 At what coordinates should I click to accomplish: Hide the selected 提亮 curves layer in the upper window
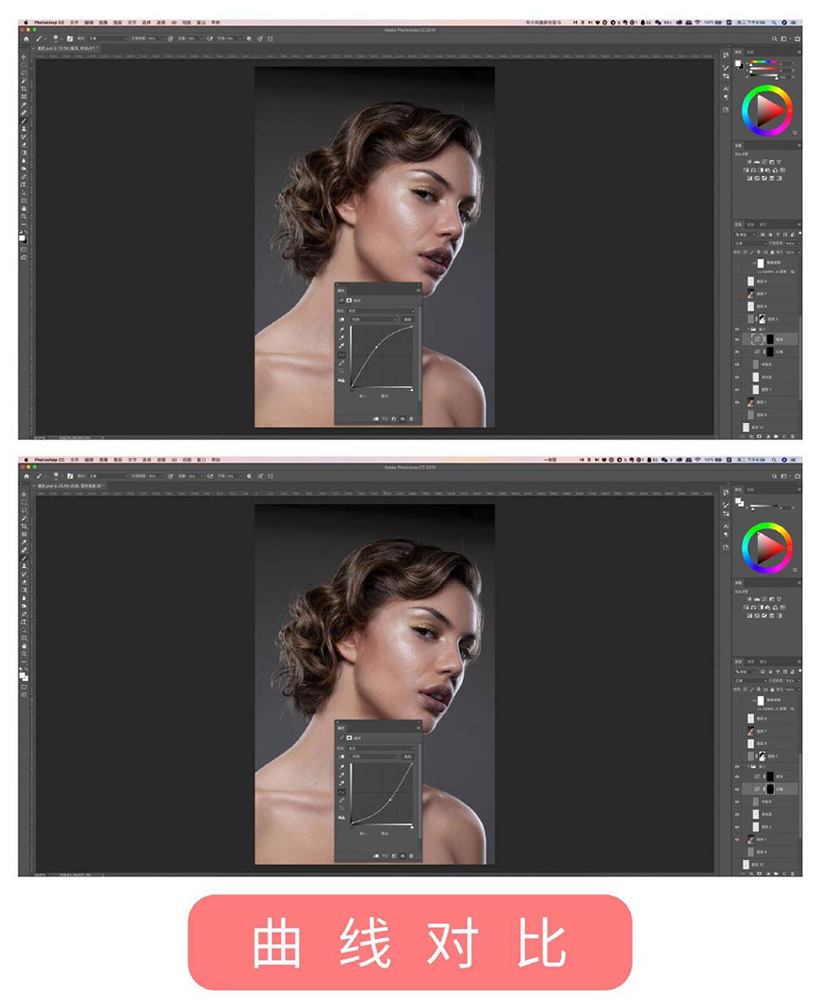point(738,339)
